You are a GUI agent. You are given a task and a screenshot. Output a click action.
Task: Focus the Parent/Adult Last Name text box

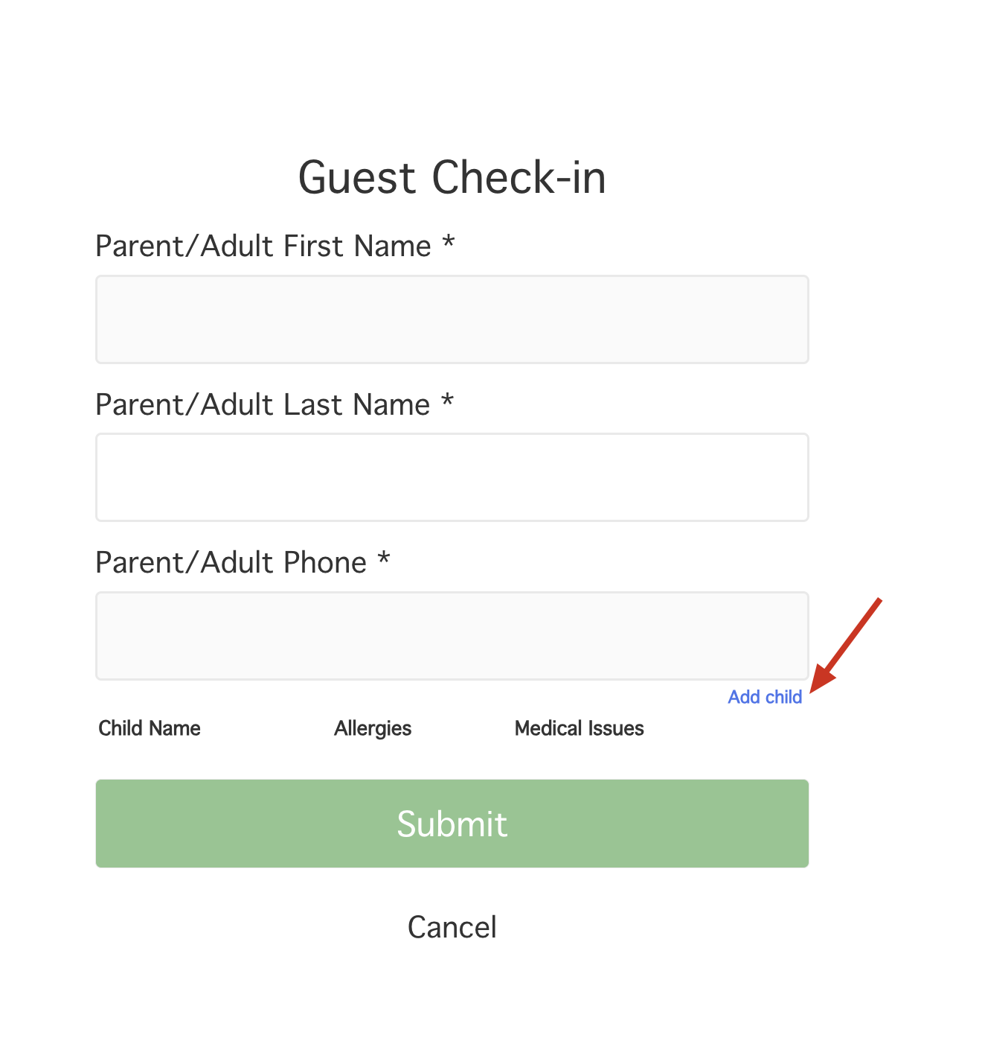[x=452, y=477]
